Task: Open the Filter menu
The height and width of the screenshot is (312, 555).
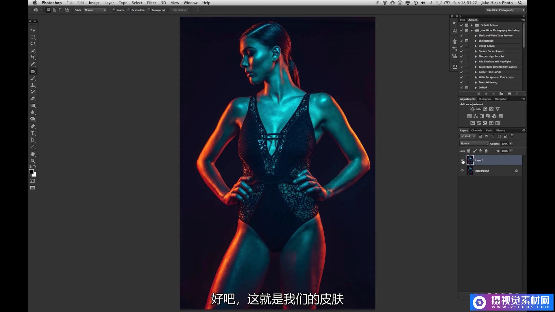Action: coord(151,3)
